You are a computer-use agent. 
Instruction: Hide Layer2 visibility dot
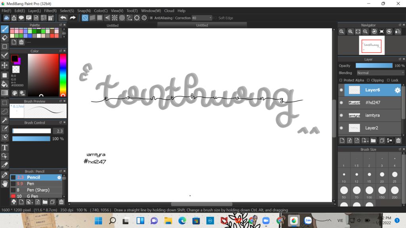(341, 128)
